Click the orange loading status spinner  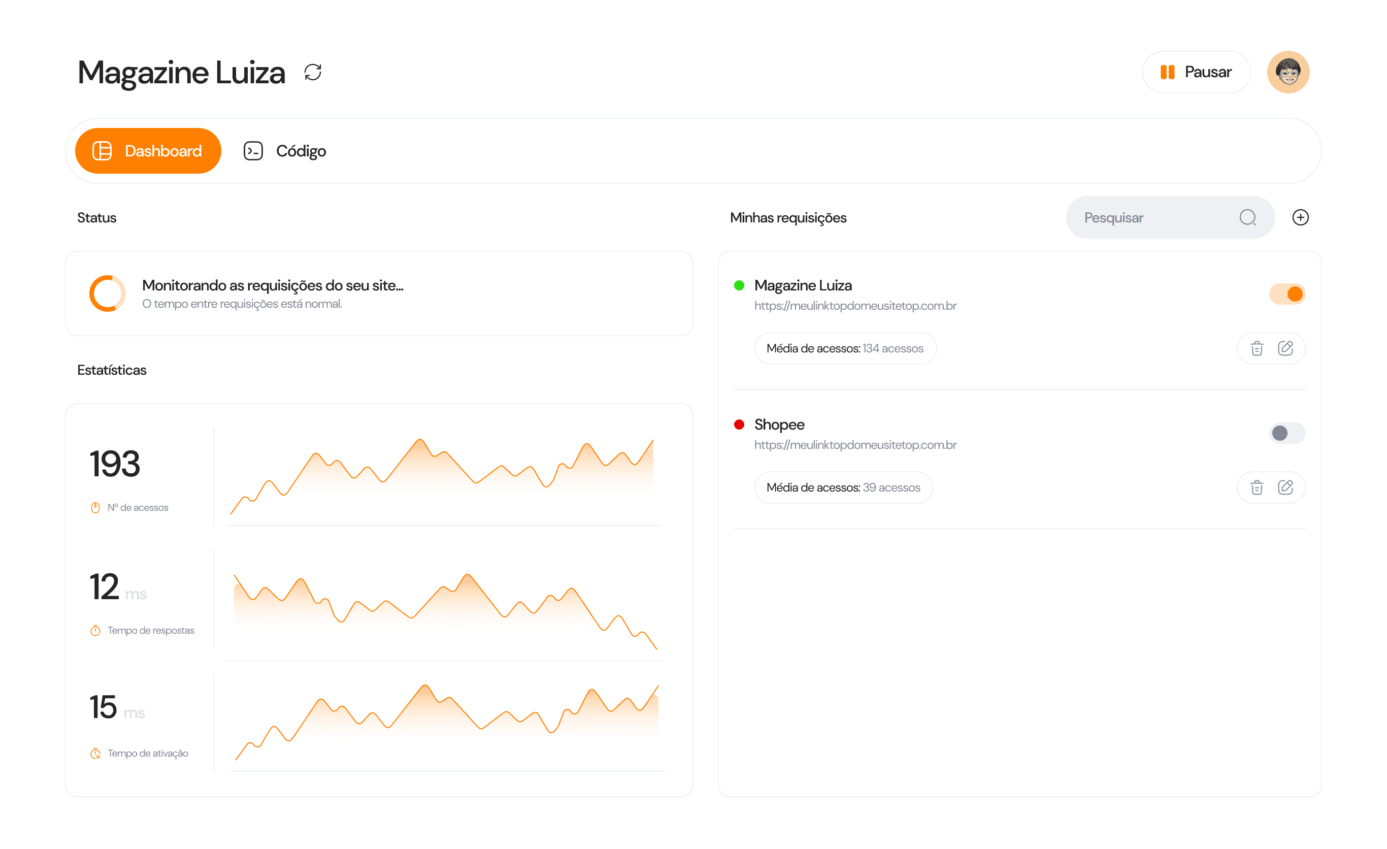point(108,293)
